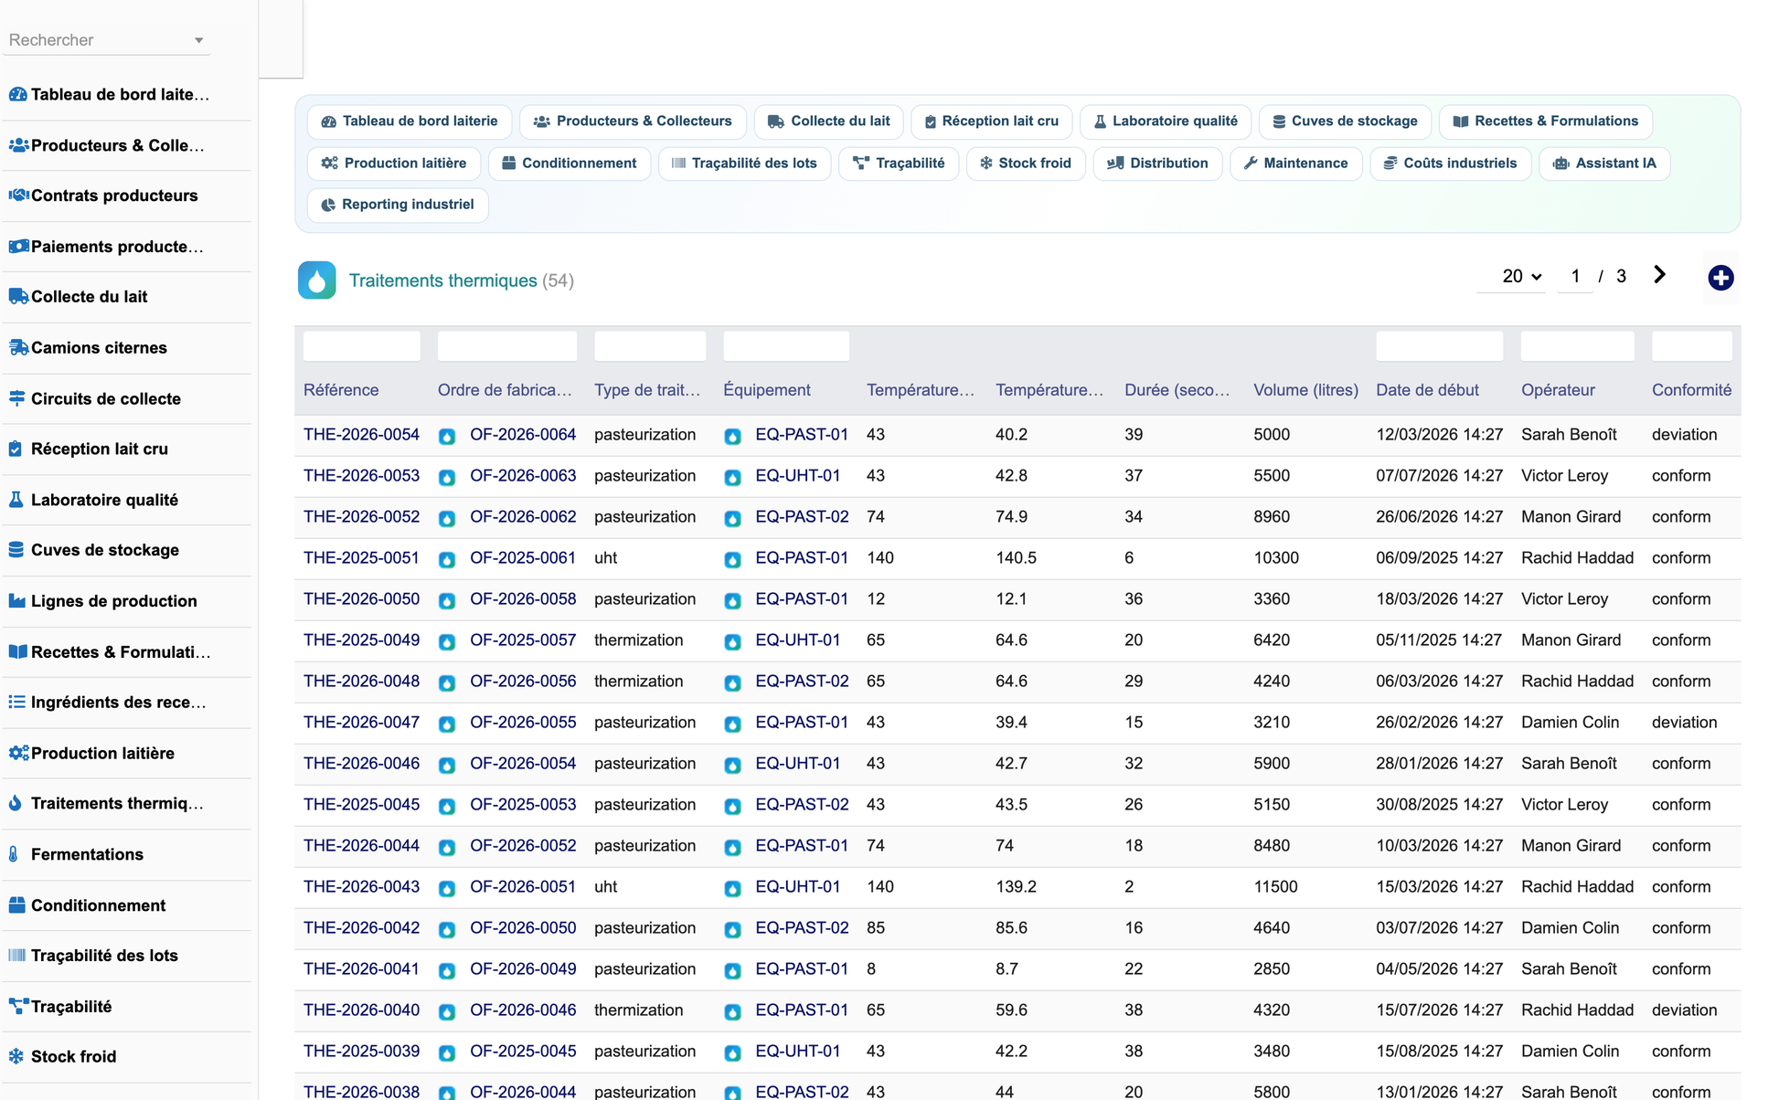Click the Circuits de collecte signpost icon
This screenshot has width=1779, height=1100.
click(16, 398)
